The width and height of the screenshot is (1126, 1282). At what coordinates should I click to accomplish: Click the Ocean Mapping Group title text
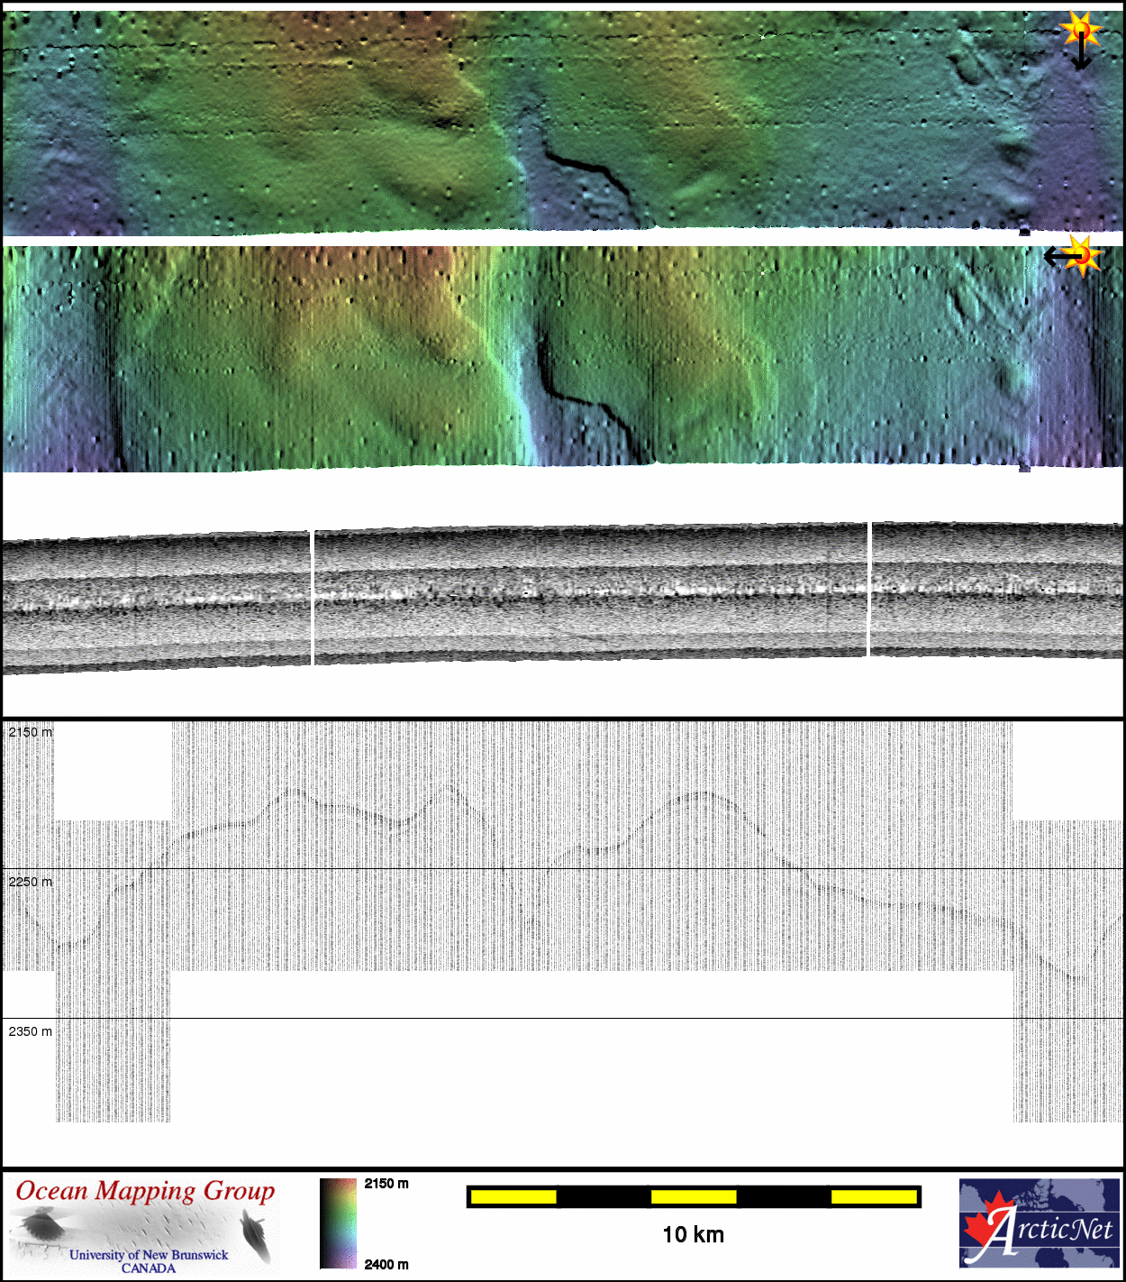[145, 1191]
